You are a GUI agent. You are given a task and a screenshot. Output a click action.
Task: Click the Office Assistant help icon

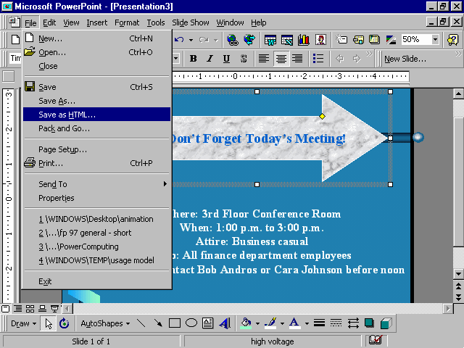click(452, 40)
